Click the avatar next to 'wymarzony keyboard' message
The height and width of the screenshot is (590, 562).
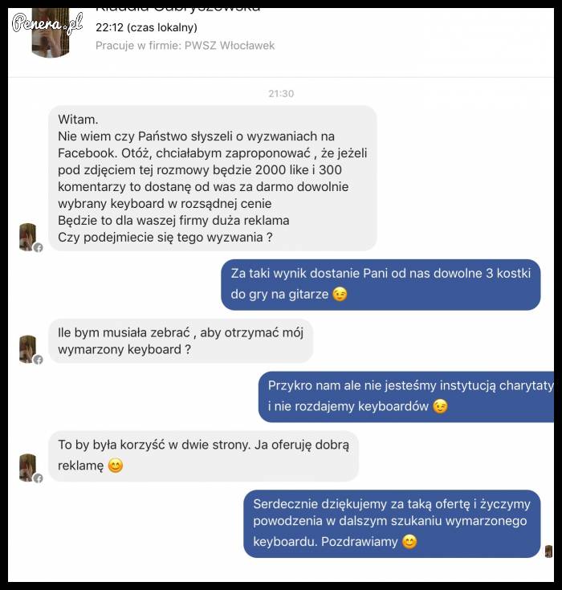28,349
